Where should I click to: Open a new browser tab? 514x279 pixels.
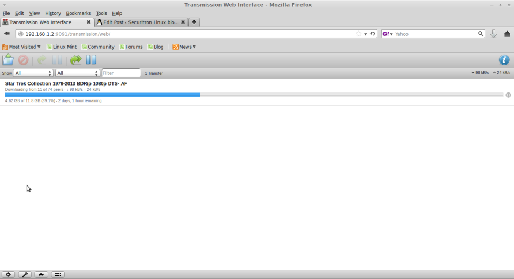(194, 22)
